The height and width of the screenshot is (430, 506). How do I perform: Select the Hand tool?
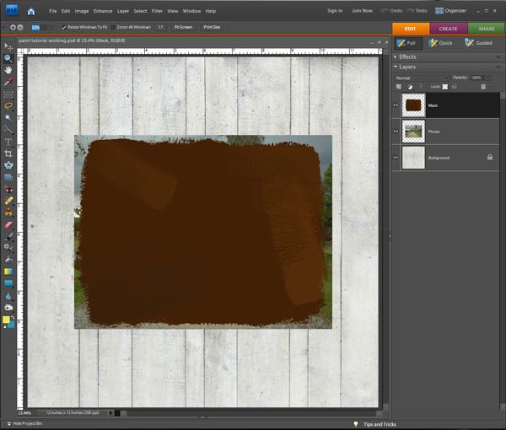pyautogui.click(x=8, y=70)
